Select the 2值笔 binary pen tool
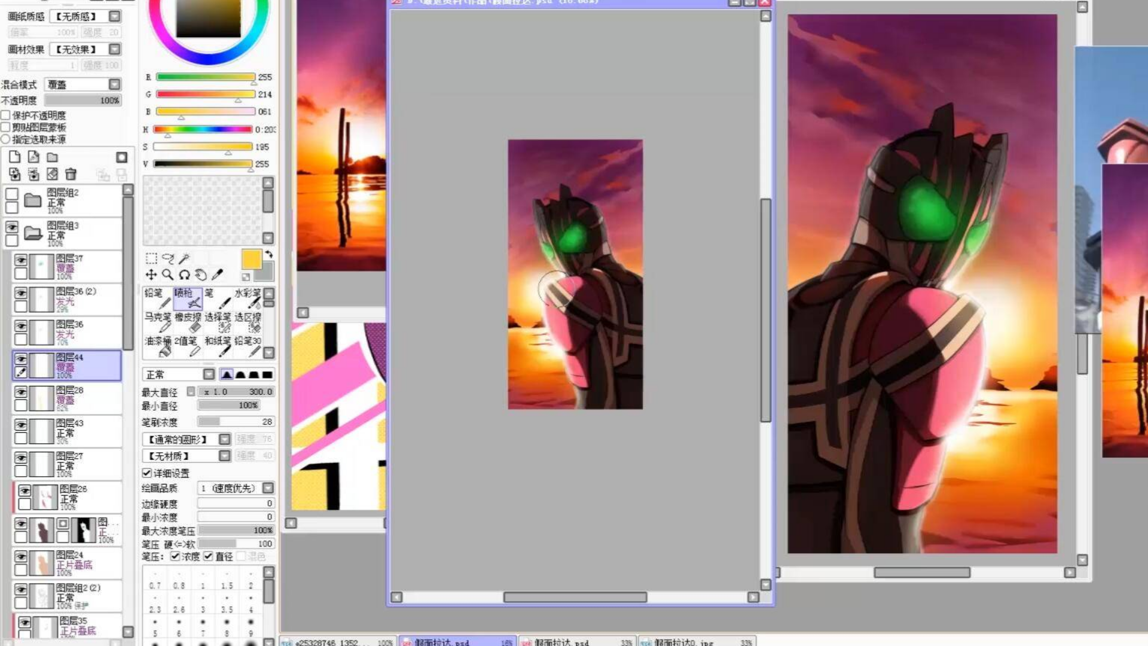 pos(188,346)
